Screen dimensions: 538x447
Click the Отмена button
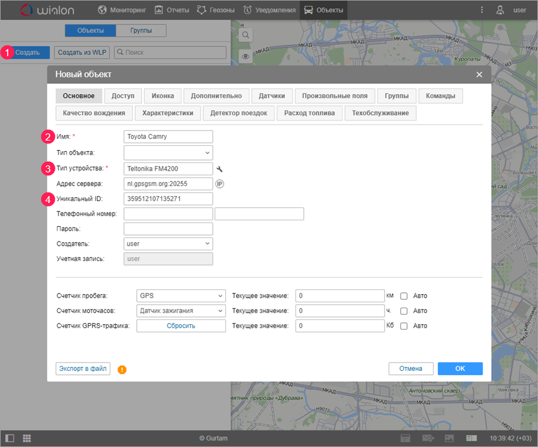point(411,368)
